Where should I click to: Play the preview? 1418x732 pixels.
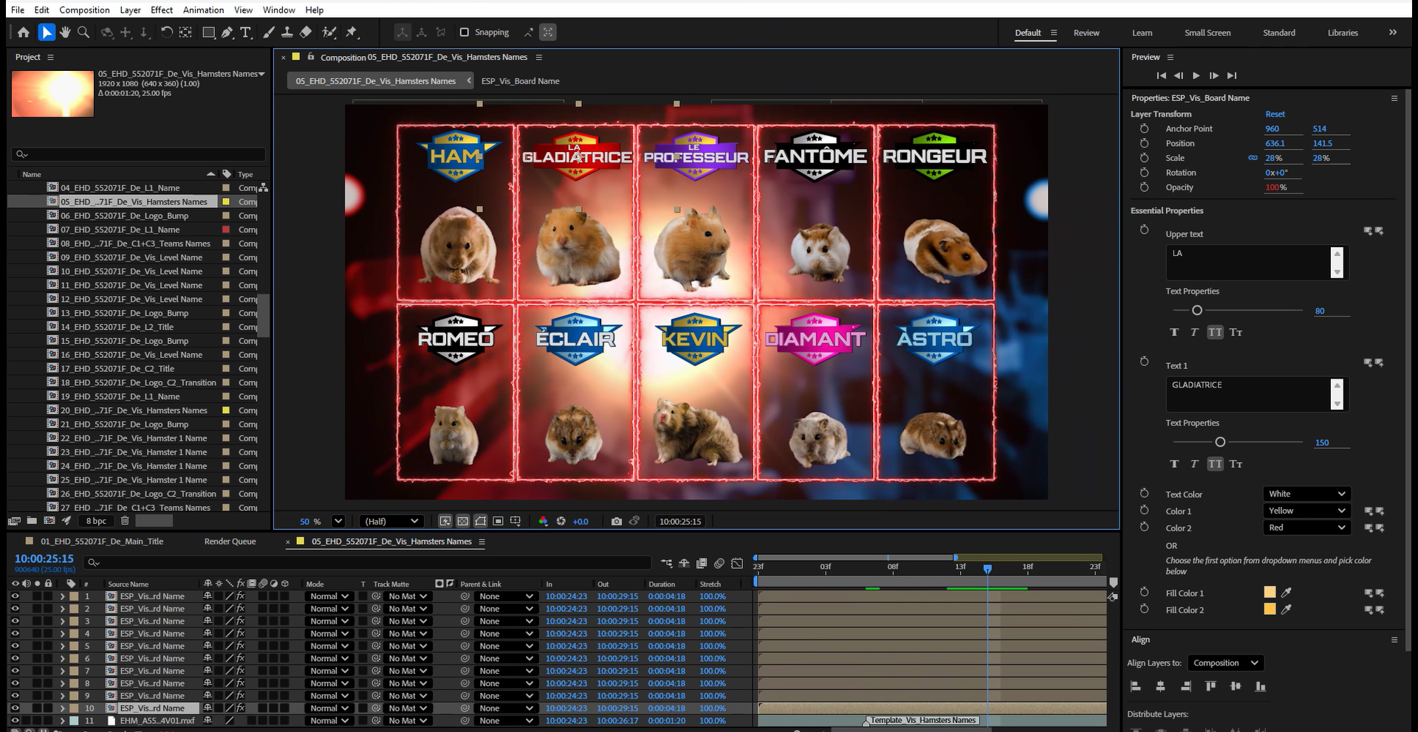(x=1196, y=75)
